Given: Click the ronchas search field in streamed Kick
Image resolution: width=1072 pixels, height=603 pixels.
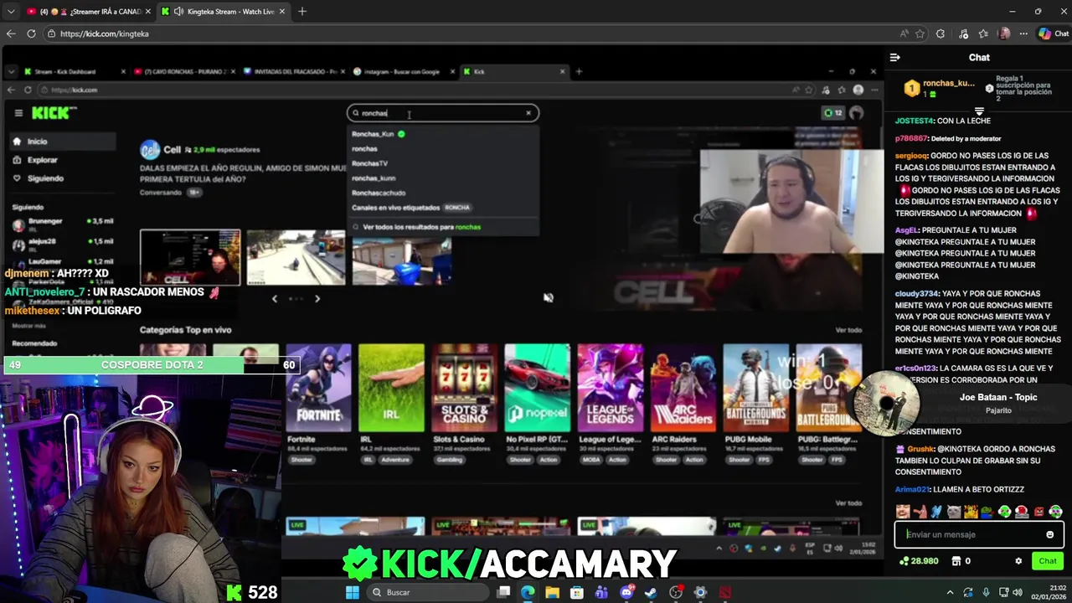Looking at the screenshot, I should [442, 113].
